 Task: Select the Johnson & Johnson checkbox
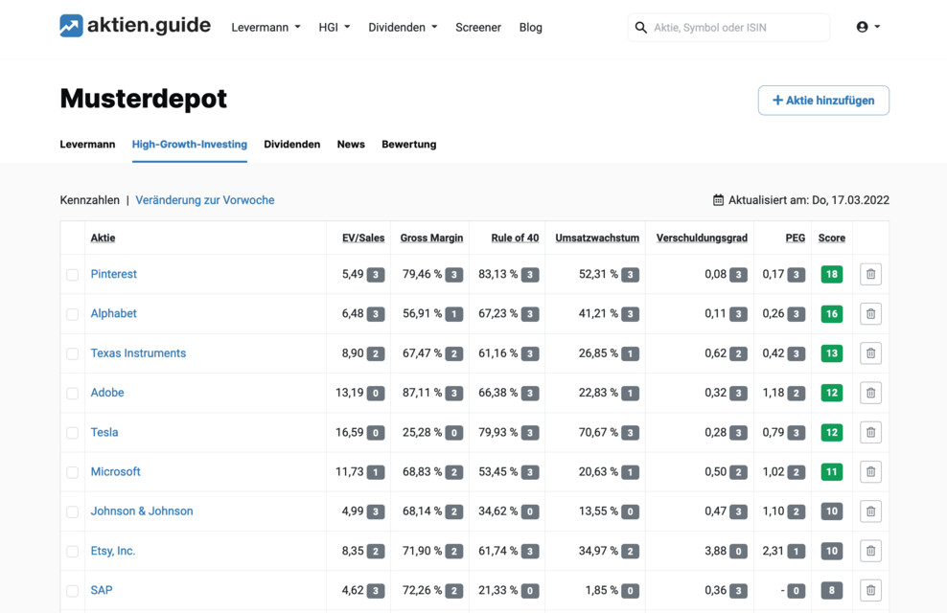click(x=73, y=512)
